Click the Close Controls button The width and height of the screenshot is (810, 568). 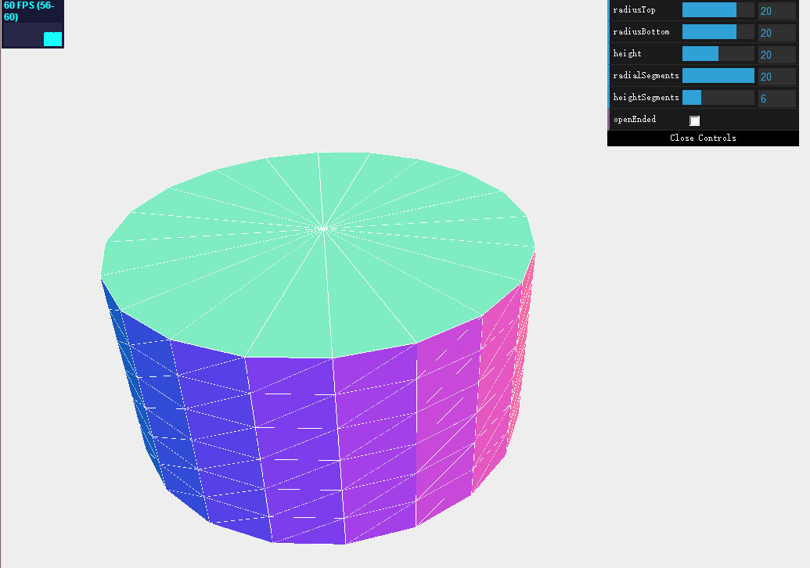703,138
